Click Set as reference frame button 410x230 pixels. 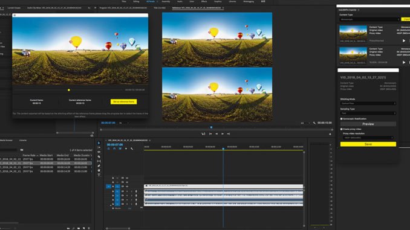coord(124,101)
